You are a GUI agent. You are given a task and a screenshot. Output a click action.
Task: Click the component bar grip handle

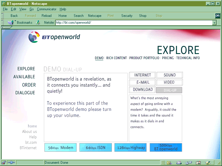click(163, 163)
